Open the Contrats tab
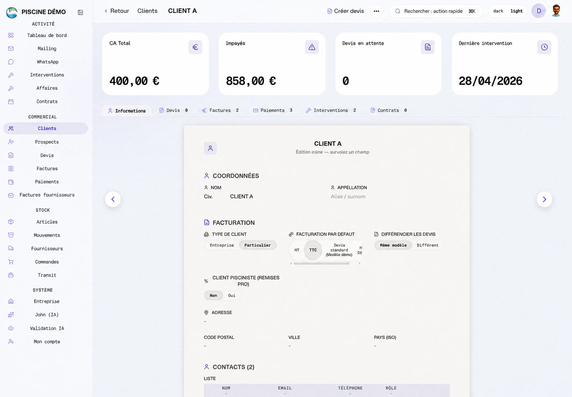 [x=389, y=111]
